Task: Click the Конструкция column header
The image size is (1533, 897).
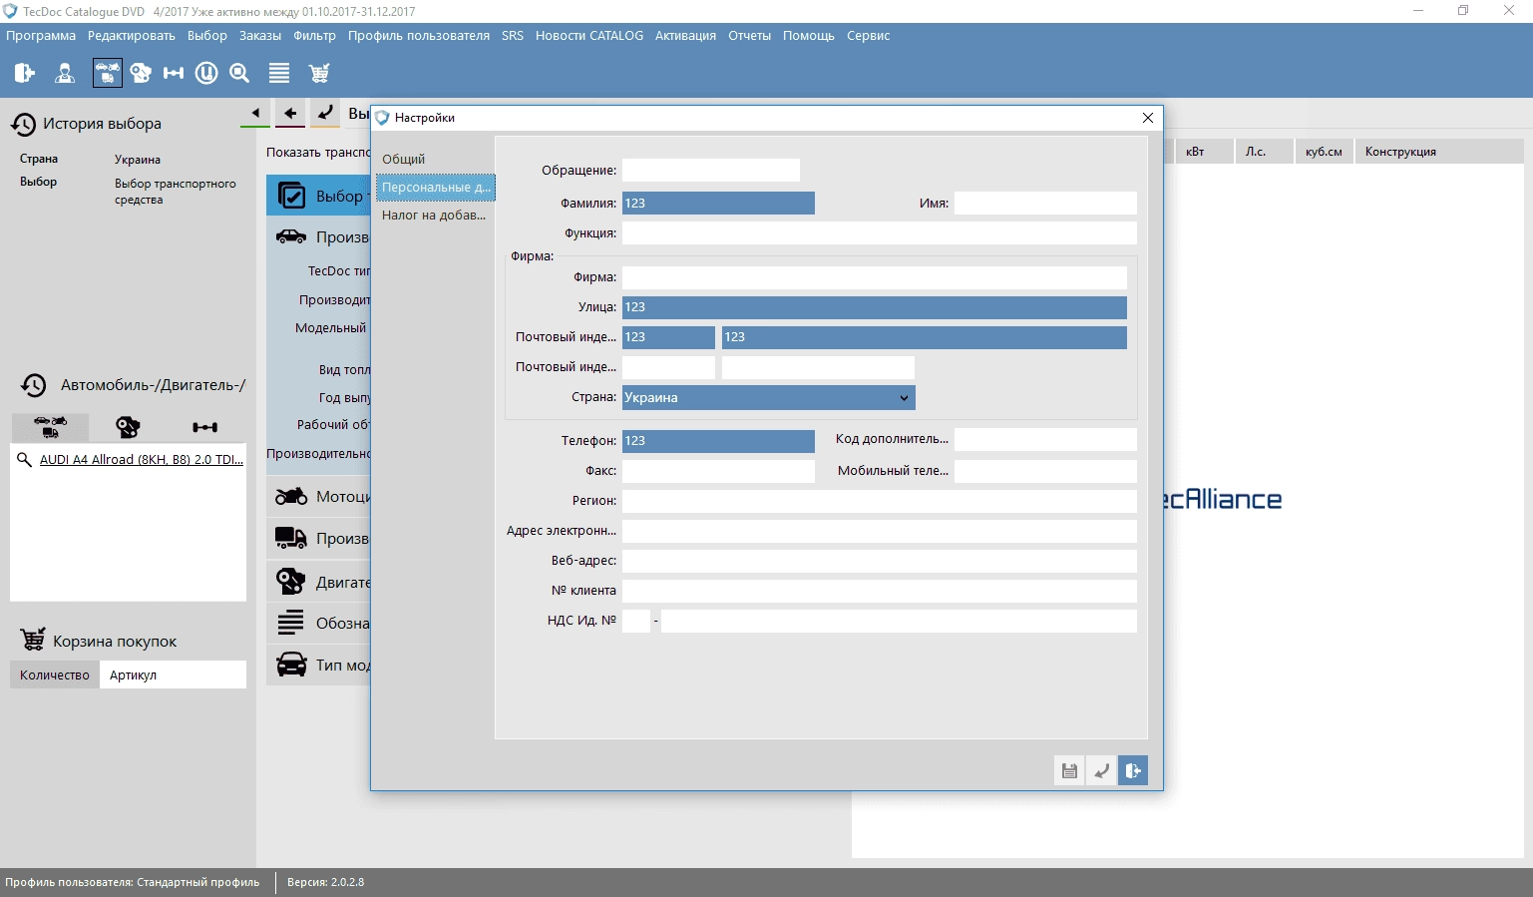Action: [1438, 152]
